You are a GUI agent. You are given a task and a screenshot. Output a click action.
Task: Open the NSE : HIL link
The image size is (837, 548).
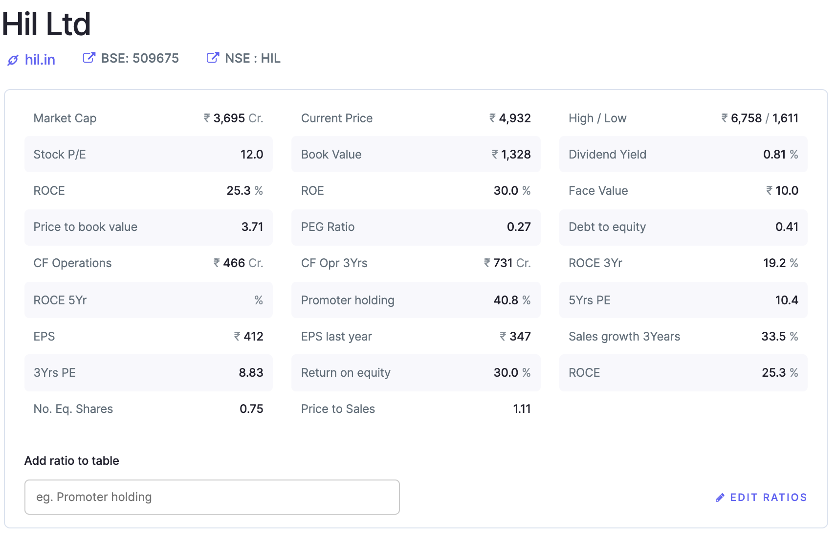coord(252,58)
